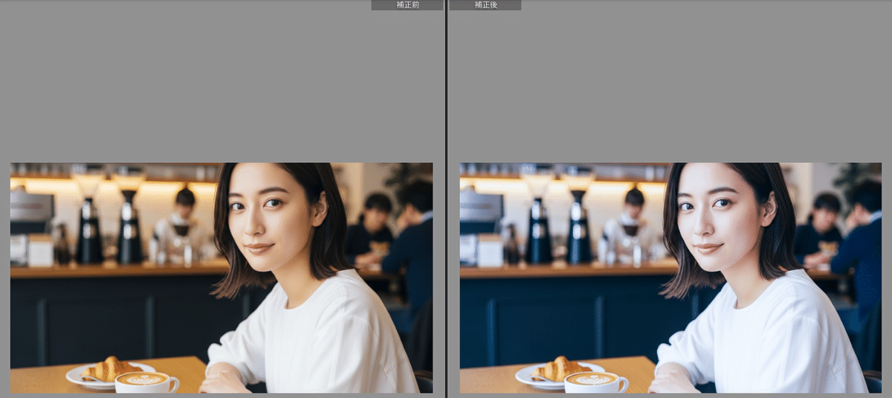Click the 補正前 label at top
This screenshot has height=398, width=892.
point(407,5)
